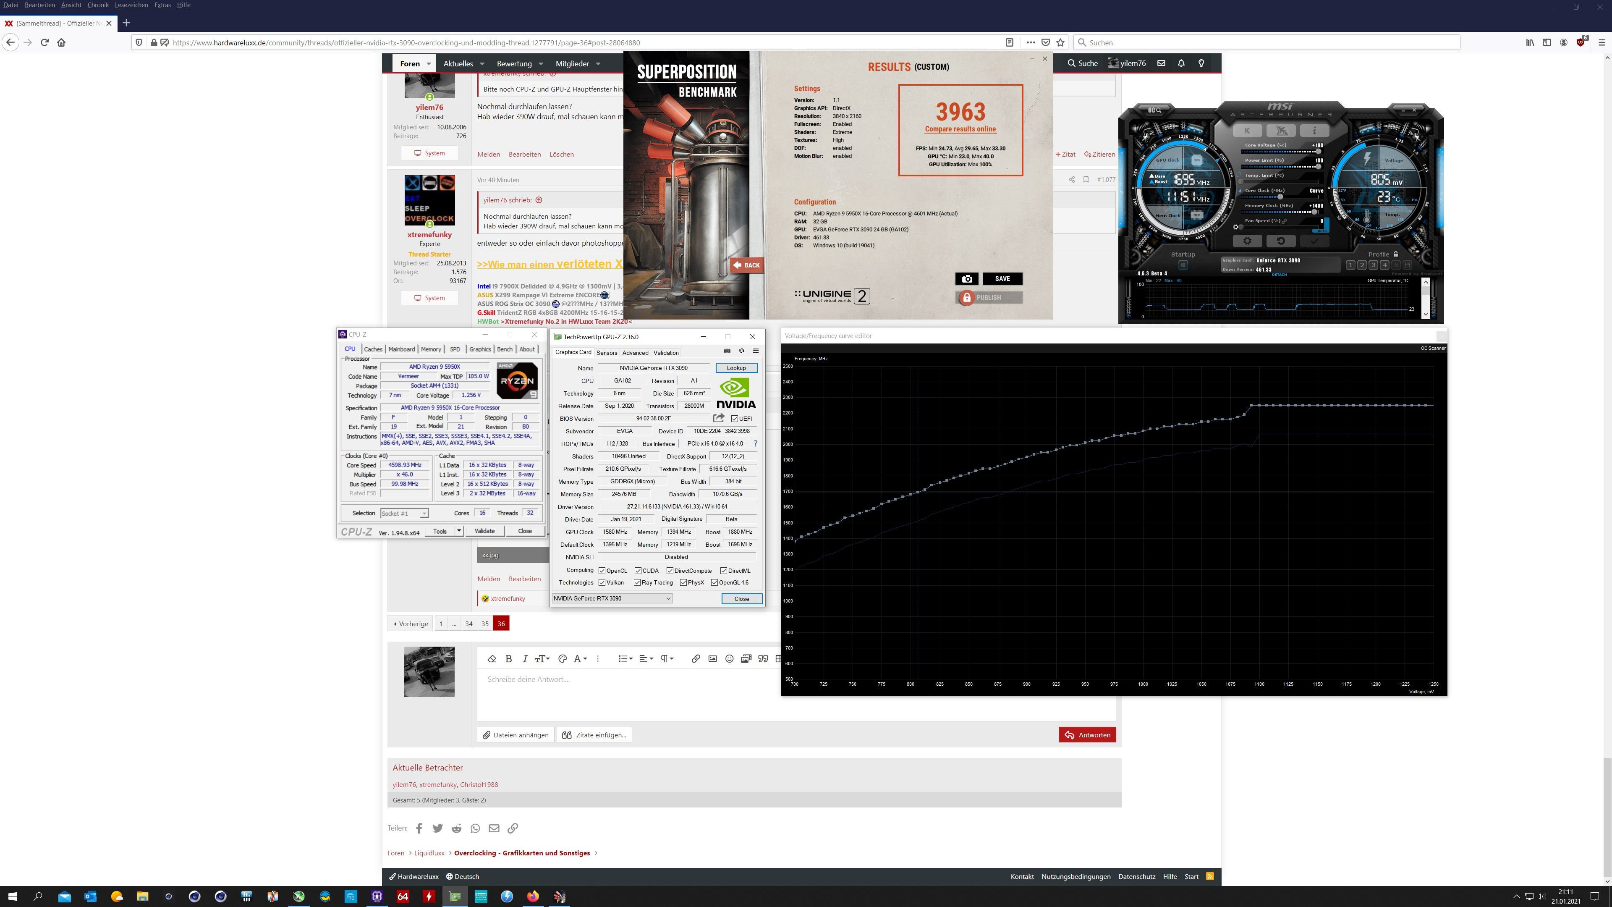Click Compare results online link
Image resolution: width=1612 pixels, height=907 pixels.
coord(960,129)
